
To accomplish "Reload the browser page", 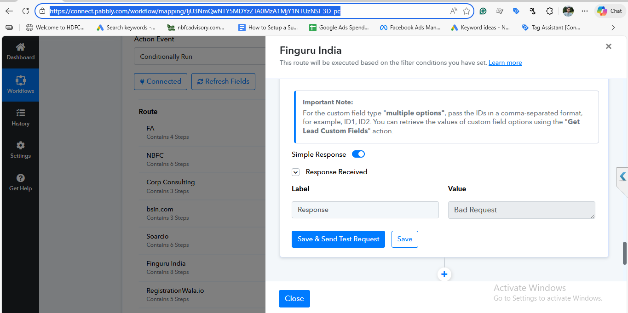I will point(26,11).
